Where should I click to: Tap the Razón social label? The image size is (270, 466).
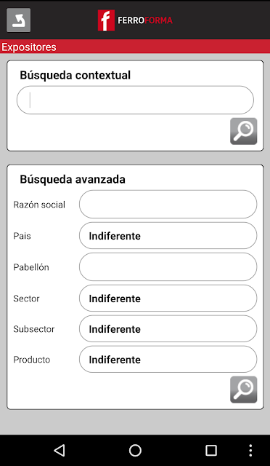tap(39, 205)
